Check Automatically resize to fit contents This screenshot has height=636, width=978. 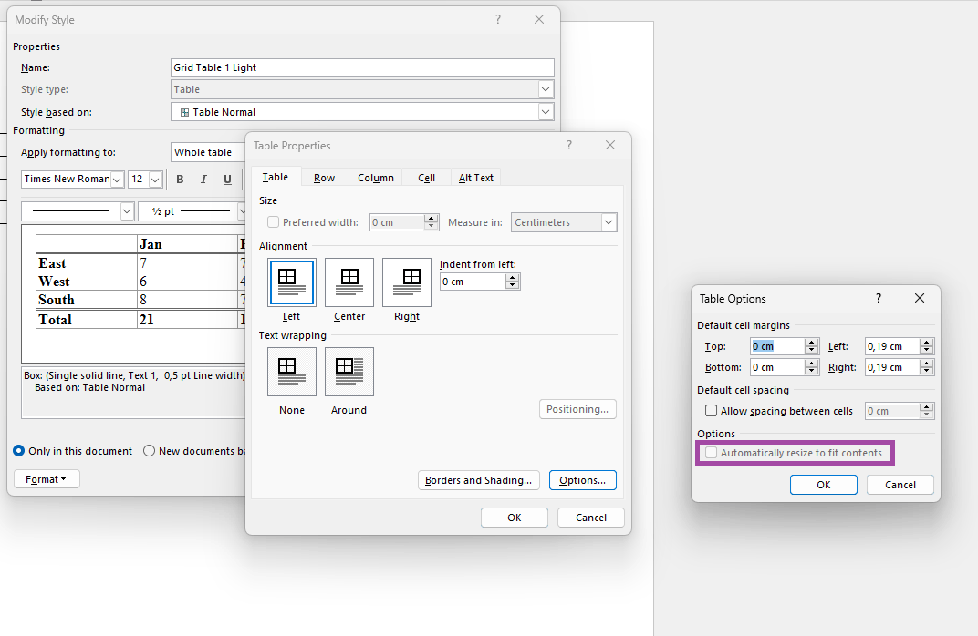pos(711,453)
